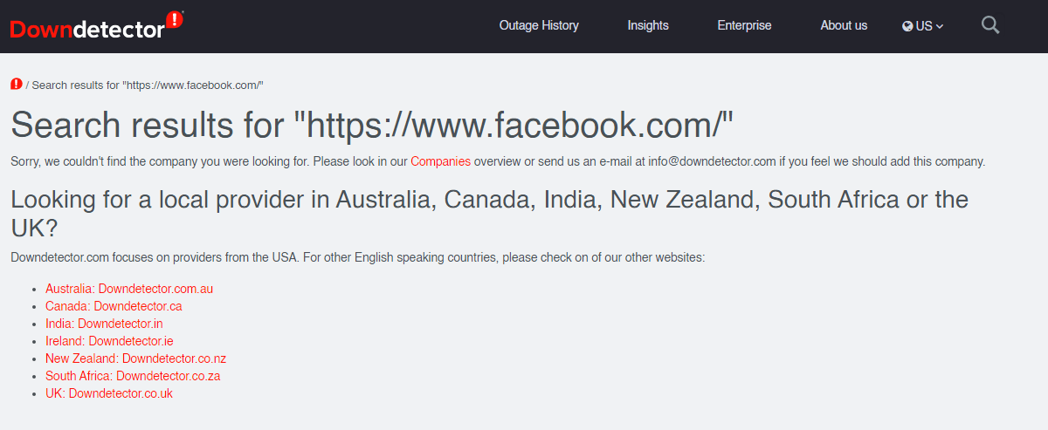Open the search magnifier icon
This screenshot has width=1048, height=430.
(990, 25)
